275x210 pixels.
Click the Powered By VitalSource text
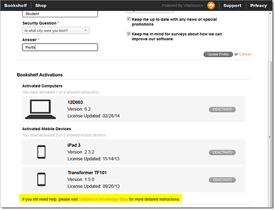point(182,6)
